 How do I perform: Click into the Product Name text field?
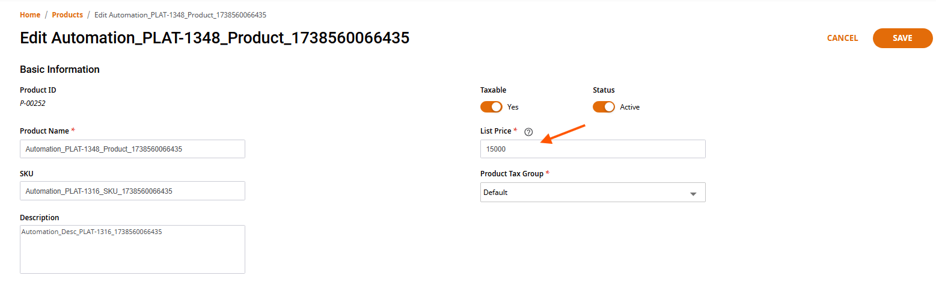132,149
